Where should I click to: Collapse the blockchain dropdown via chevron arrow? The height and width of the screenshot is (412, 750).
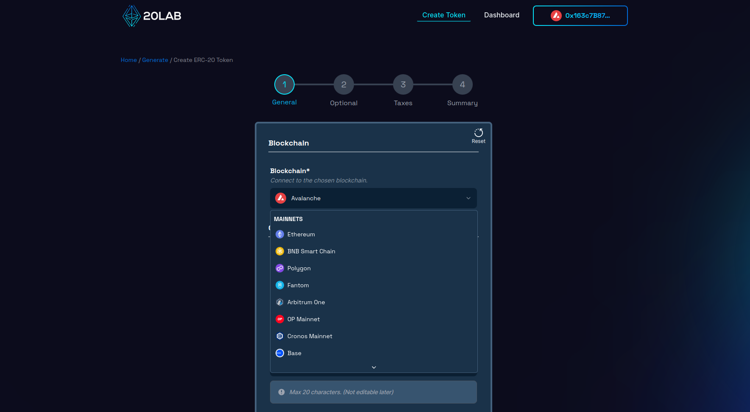point(468,198)
